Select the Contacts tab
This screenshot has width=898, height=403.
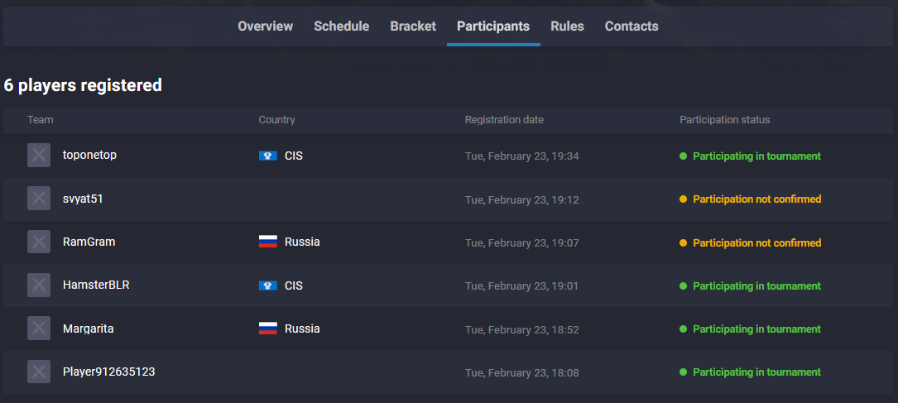(631, 26)
